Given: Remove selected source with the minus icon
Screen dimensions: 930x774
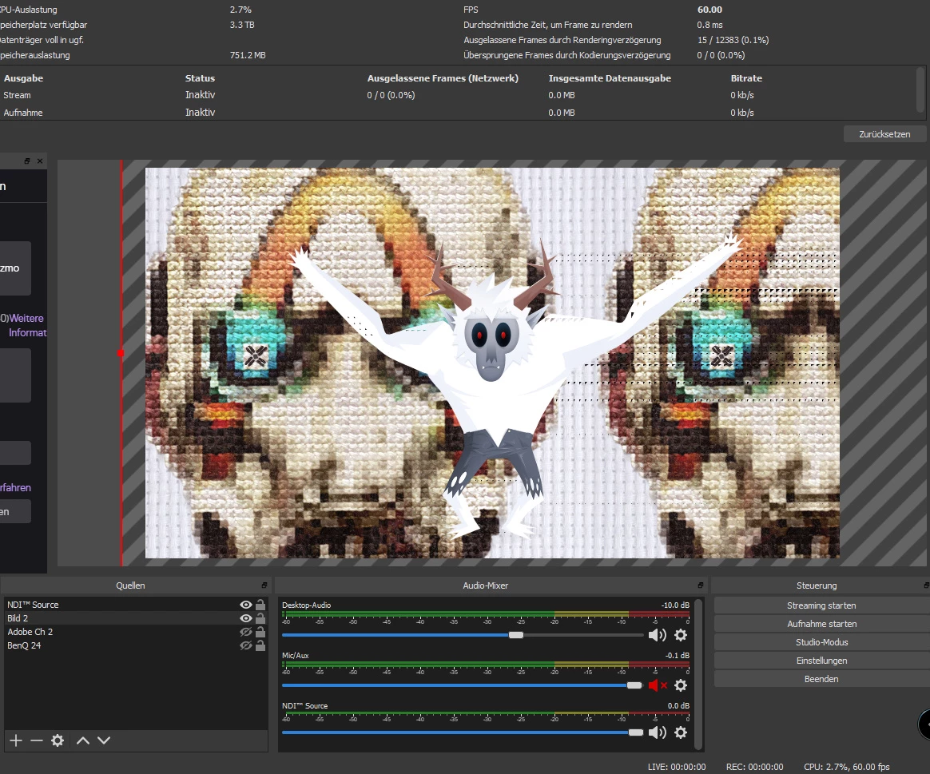Looking at the screenshot, I should coord(36,740).
